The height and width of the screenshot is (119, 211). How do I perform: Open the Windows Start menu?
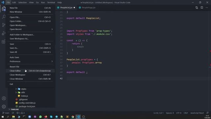pyautogui.click(x=3, y=117)
